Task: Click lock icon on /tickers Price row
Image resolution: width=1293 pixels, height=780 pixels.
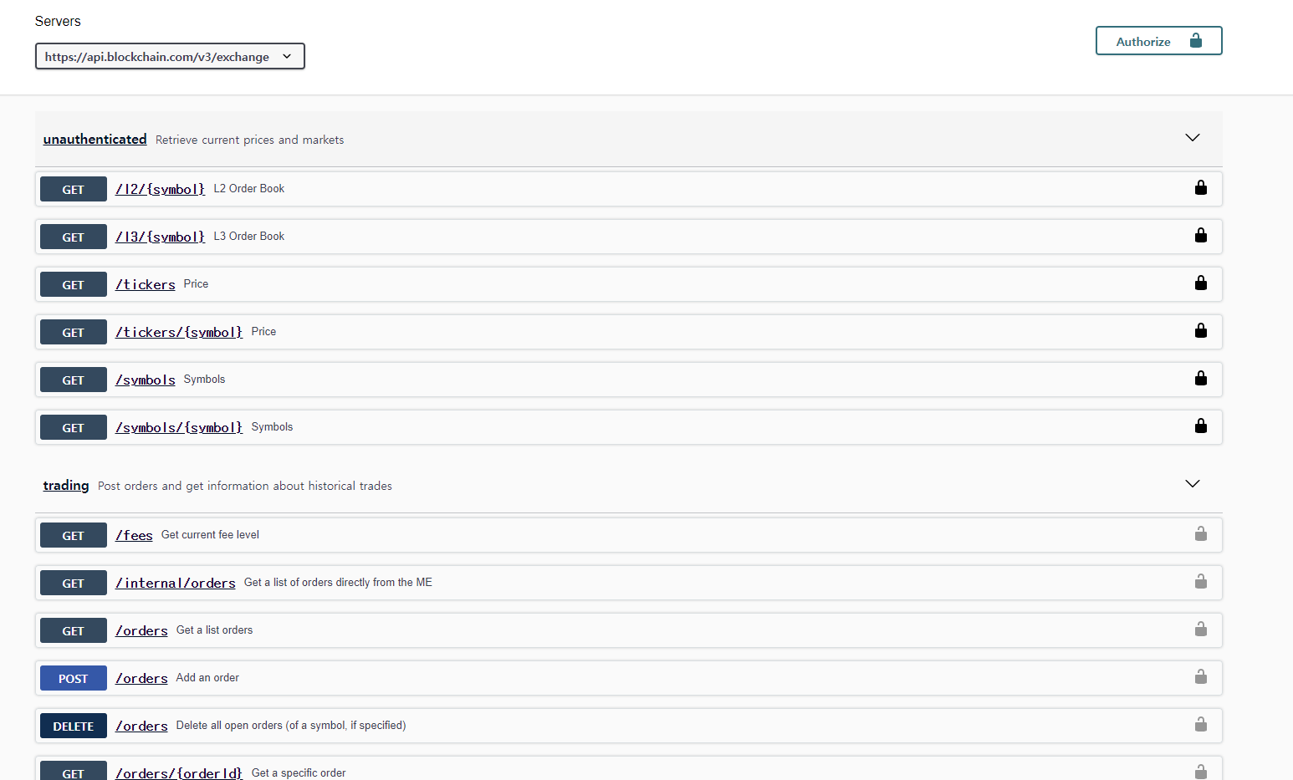Action: [1201, 283]
